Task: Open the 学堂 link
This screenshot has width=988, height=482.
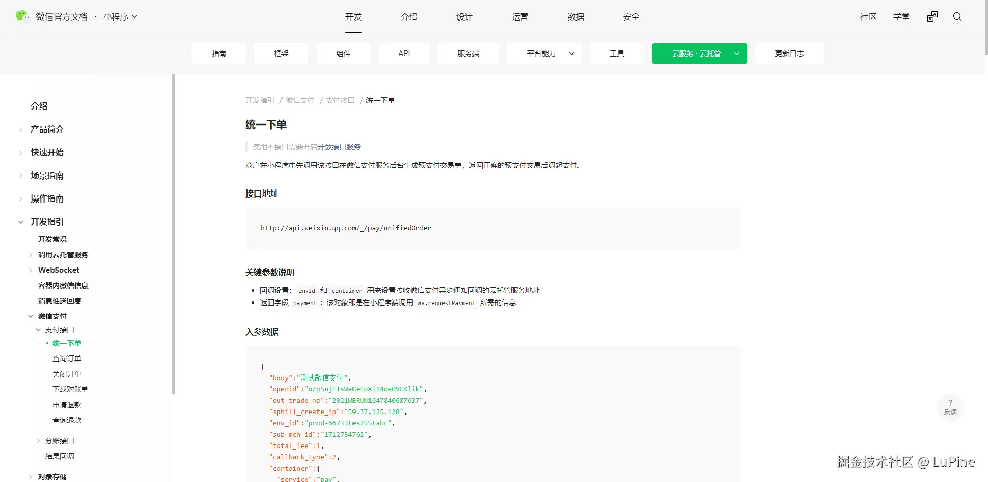Action: pyautogui.click(x=902, y=16)
